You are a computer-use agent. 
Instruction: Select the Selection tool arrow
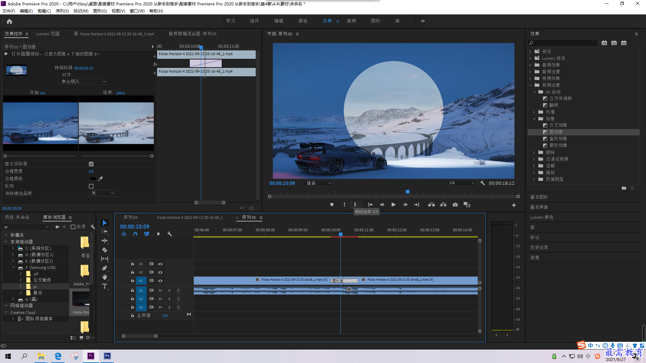click(105, 223)
